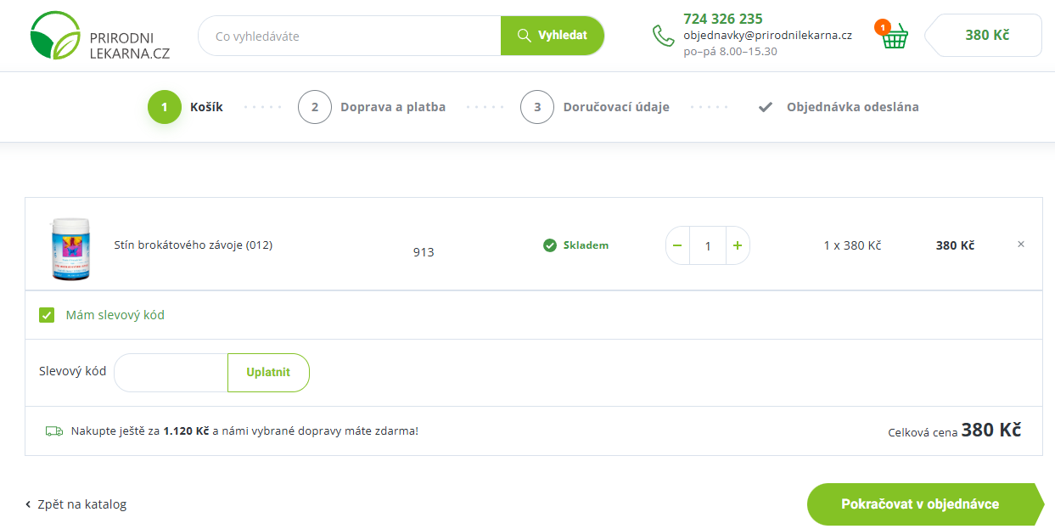
Task: Click the green Skladem checkmark icon
Action: pos(550,245)
